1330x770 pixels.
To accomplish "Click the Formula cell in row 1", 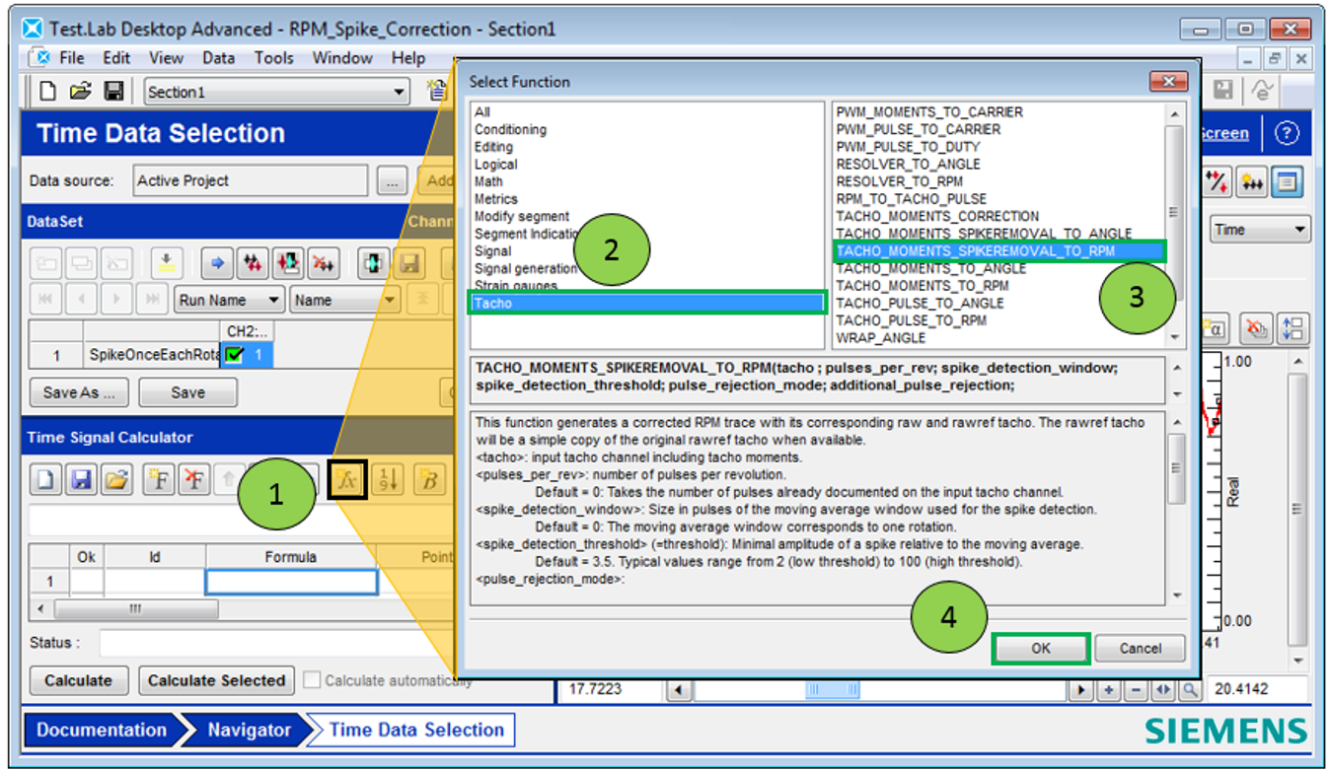I will click(291, 582).
